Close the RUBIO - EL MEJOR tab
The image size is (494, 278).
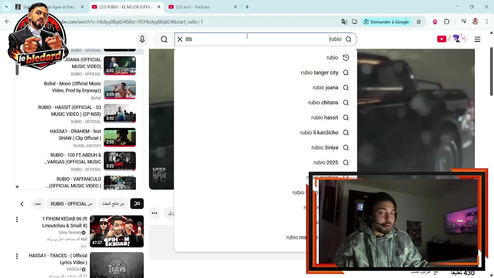pos(159,7)
